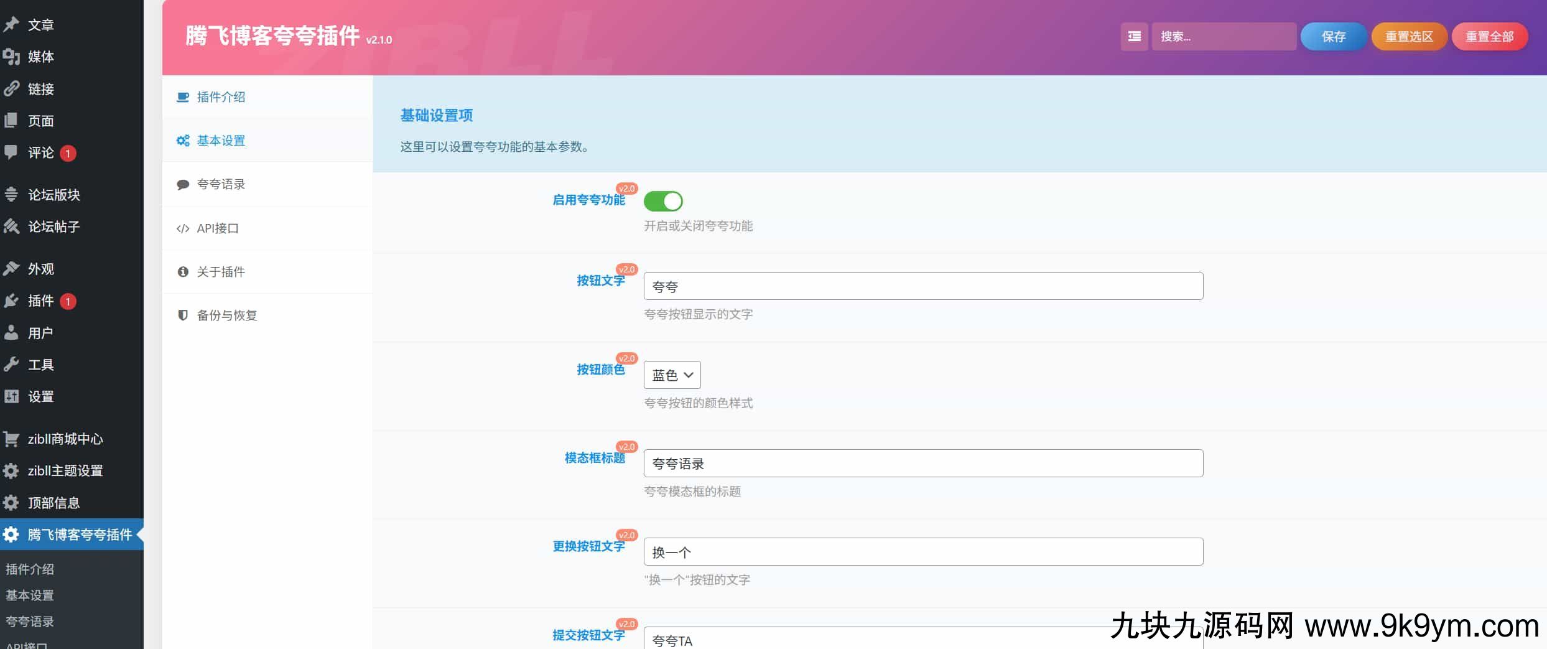Viewport: 1547px width, 649px height.
Task: Click the 媒体 media icon in sidebar
Action: pos(11,57)
